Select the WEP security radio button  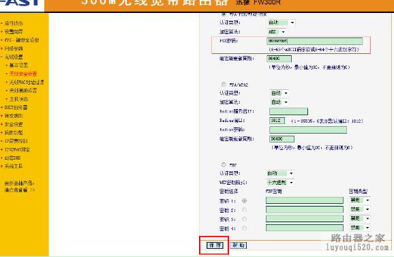224,164
